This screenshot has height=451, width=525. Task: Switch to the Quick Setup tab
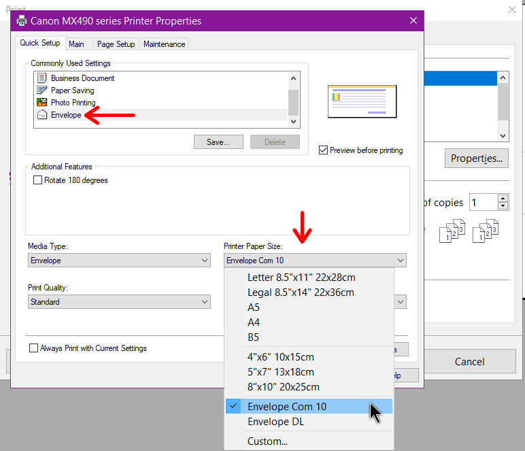point(40,43)
